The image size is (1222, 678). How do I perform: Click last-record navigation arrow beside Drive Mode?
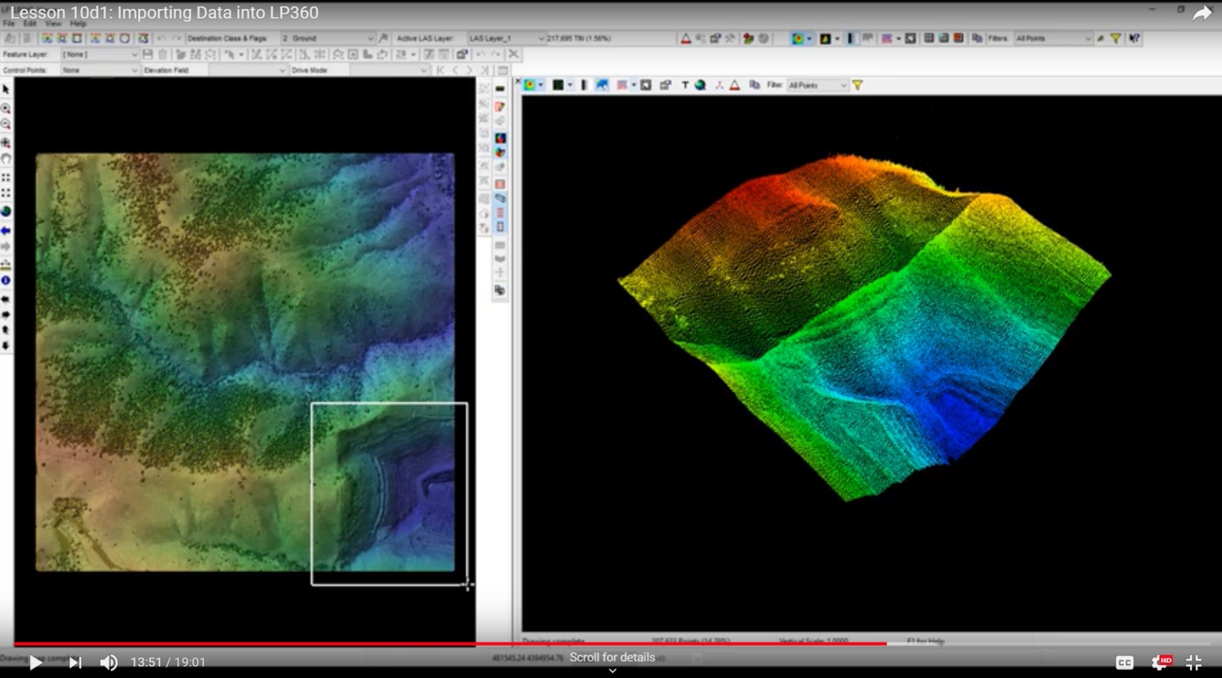pos(486,70)
